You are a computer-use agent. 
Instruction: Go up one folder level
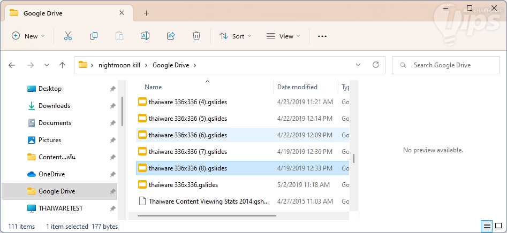(63, 65)
